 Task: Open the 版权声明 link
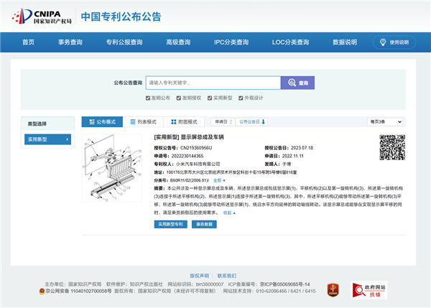(x=199, y=276)
